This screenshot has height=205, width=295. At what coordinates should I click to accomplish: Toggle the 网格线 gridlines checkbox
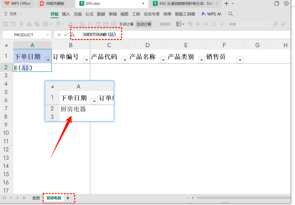(156, 24)
